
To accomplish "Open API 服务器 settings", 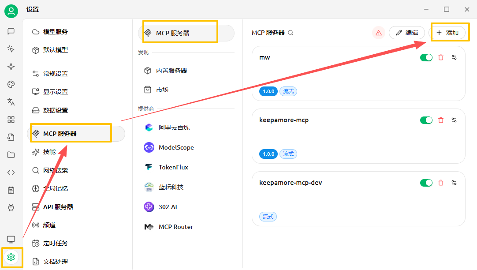I will [x=76, y=207].
